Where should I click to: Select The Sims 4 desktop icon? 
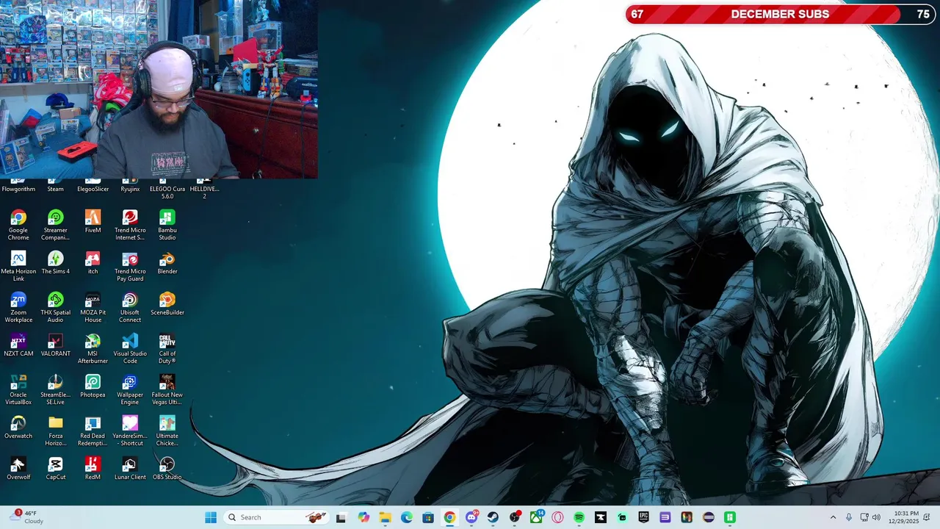tap(55, 262)
